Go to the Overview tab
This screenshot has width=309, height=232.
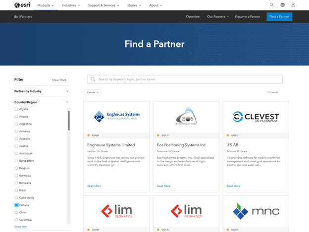point(193,16)
